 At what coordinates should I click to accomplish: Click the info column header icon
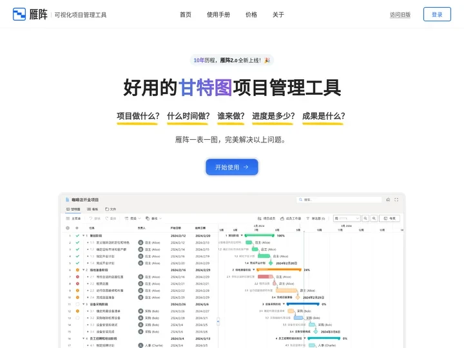click(x=77, y=228)
